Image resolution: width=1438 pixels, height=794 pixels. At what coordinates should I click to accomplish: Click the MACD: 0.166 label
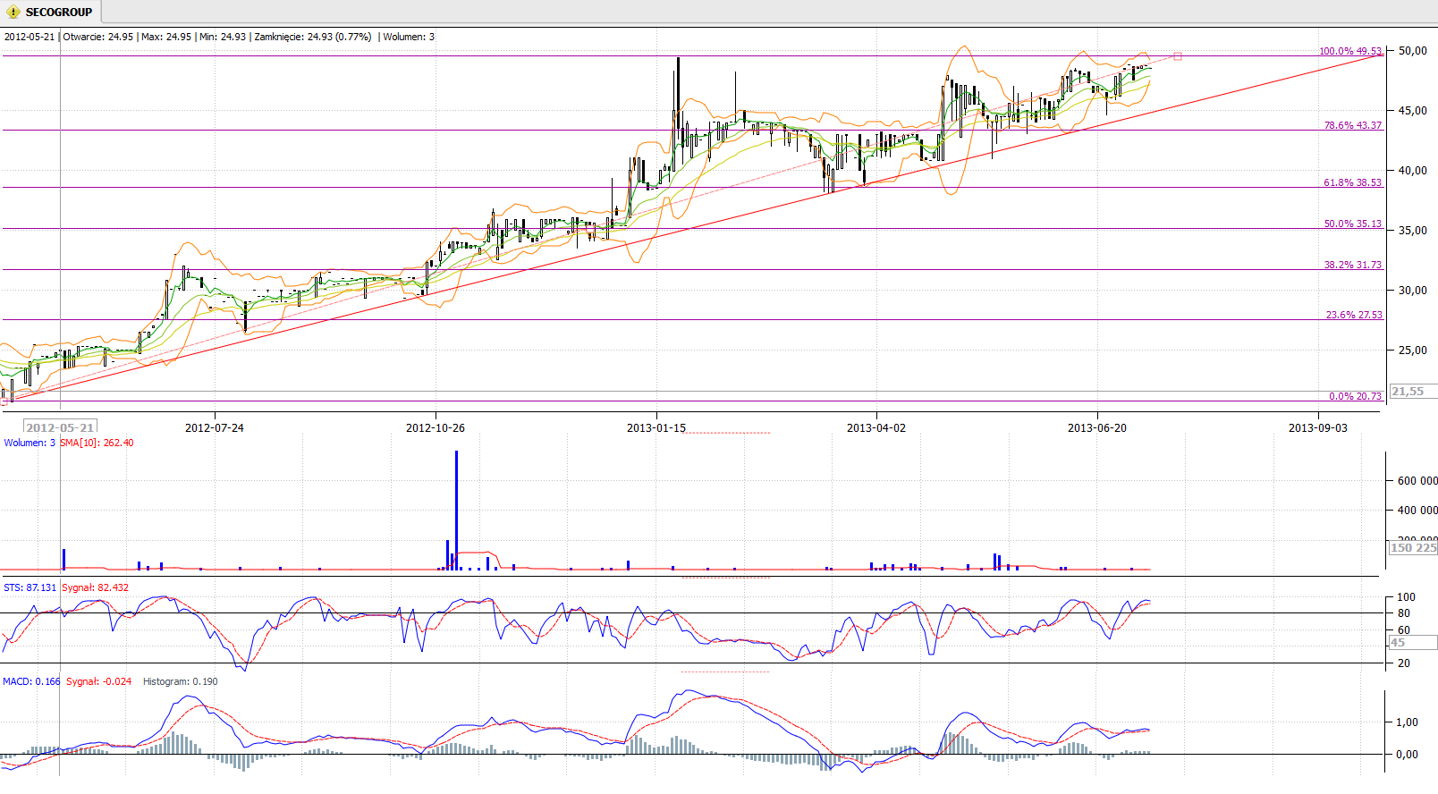(31, 681)
